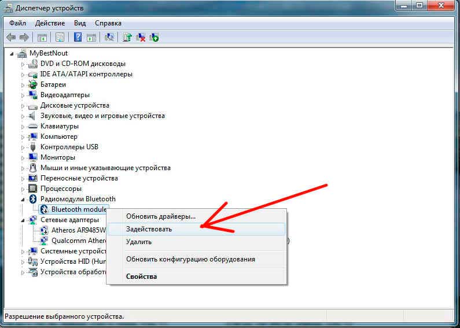The height and width of the screenshot is (328, 460).
Task: Click the MyBestNout root label
Action: 49,53
